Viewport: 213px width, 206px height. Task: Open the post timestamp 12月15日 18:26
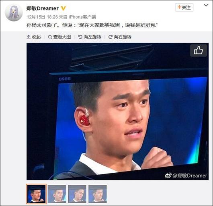point(42,17)
